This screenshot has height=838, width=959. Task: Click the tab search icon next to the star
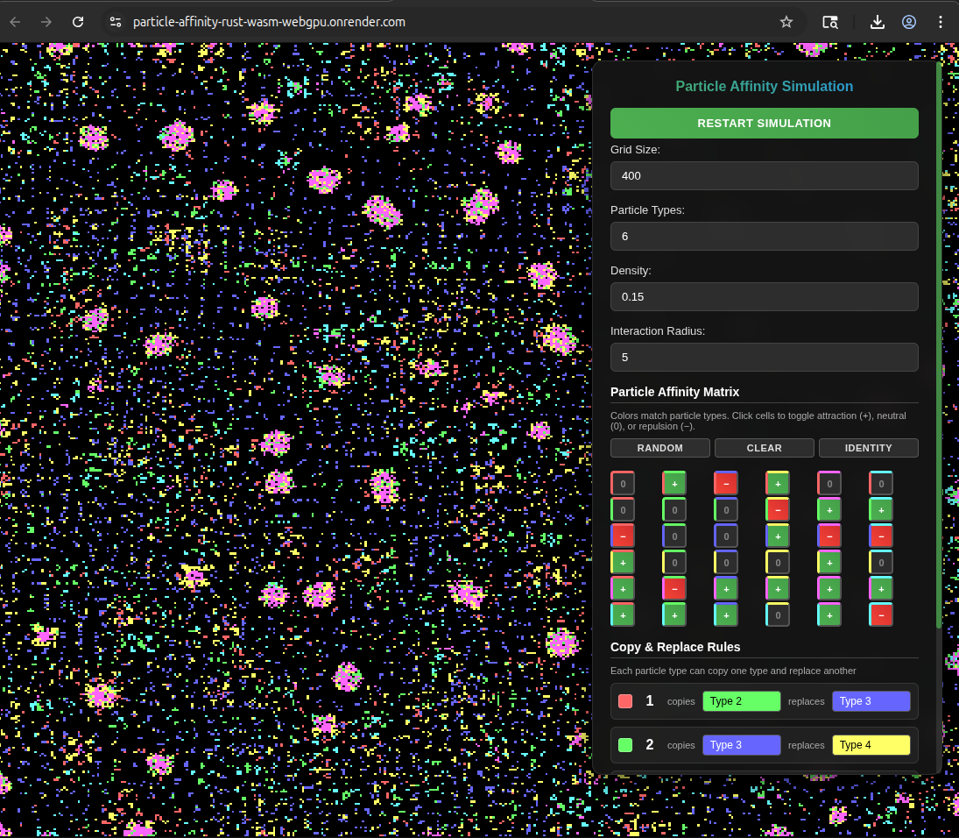point(829,22)
